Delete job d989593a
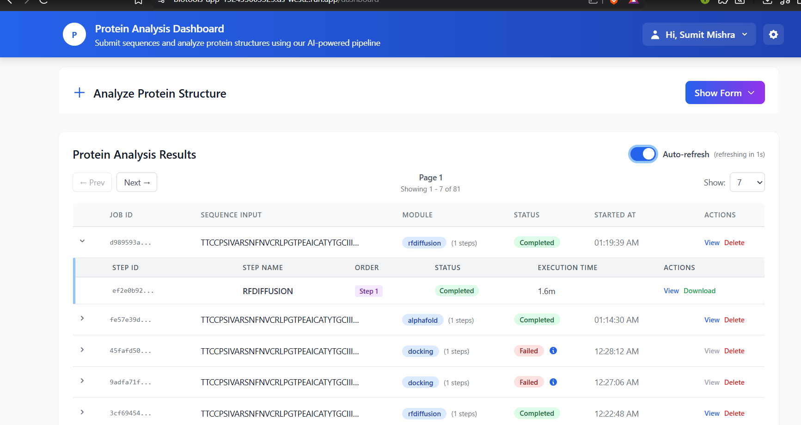This screenshot has height=425, width=801. (x=734, y=243)
